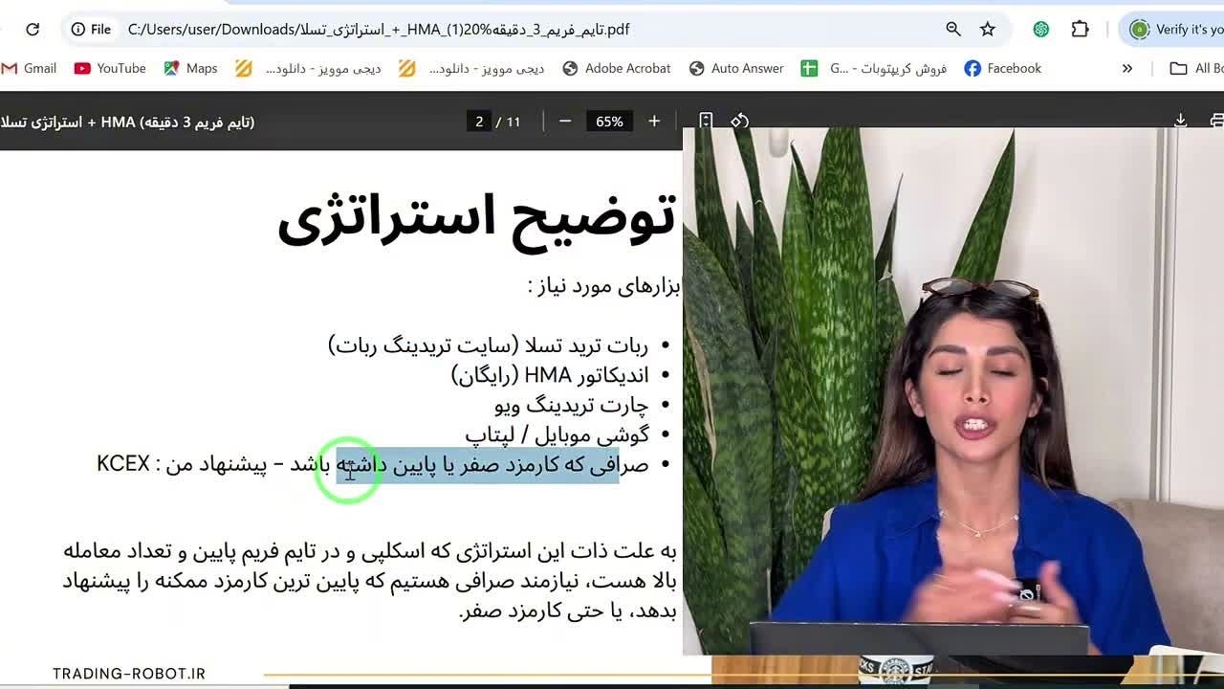Click the 65% zoom level field

pyautogui.click(x=609, y=122)
